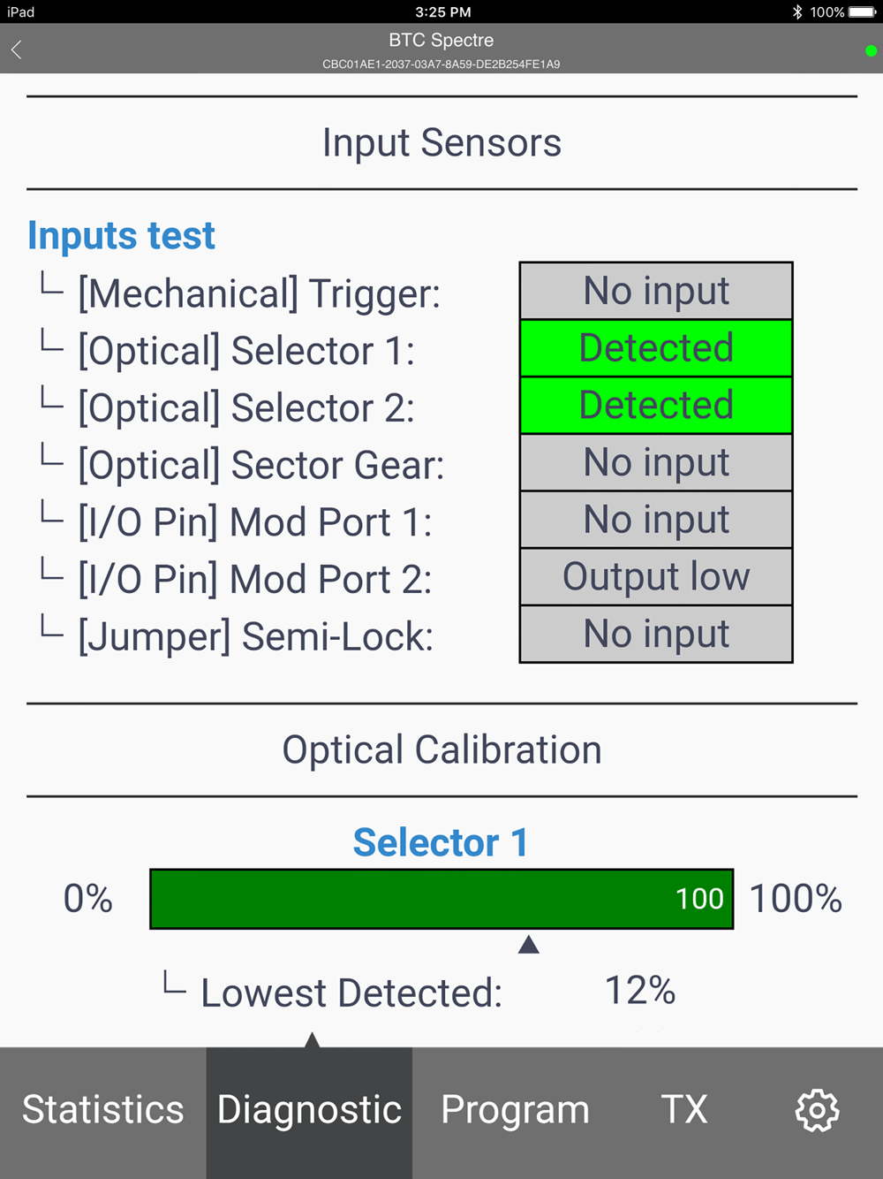Tap the battery indicator icon
The width and height of the screenshot is (883, 1179).
coord(863,11)
